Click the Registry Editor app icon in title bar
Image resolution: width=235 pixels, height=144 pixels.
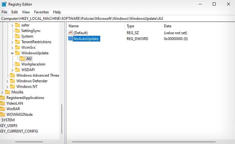click(4, 4)
